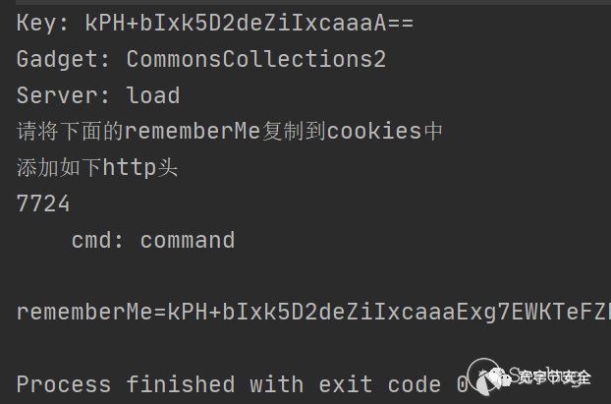611x404 pixels.
Task: Click the cmd: command line
Action: 152,240
